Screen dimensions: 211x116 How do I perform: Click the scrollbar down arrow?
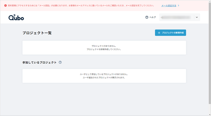(x=210, y=115)
